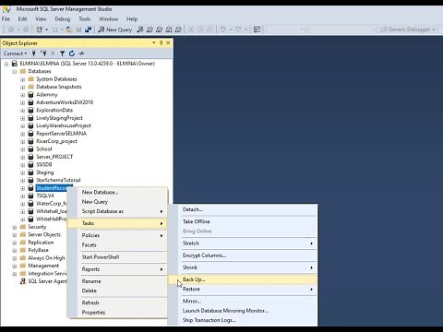
Task: Click the Disconnect plug icon
Action: (x=43, y=53)
